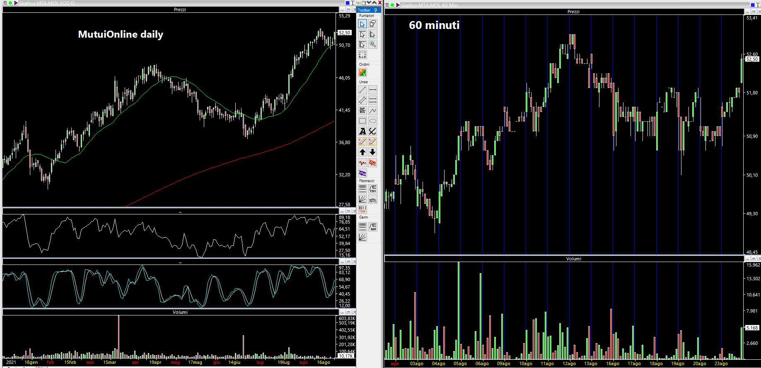Click down chevron in daily chart title
The image size is (761, 368).
(x=369, y=3)
